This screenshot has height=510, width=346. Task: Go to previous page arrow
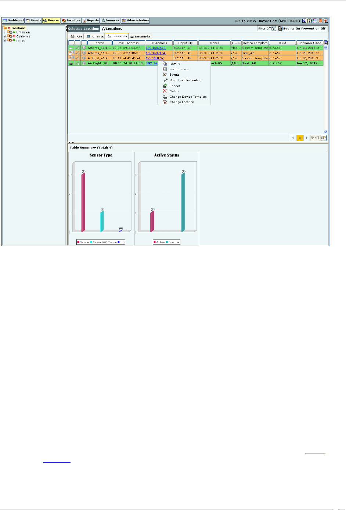click(293, 138)
